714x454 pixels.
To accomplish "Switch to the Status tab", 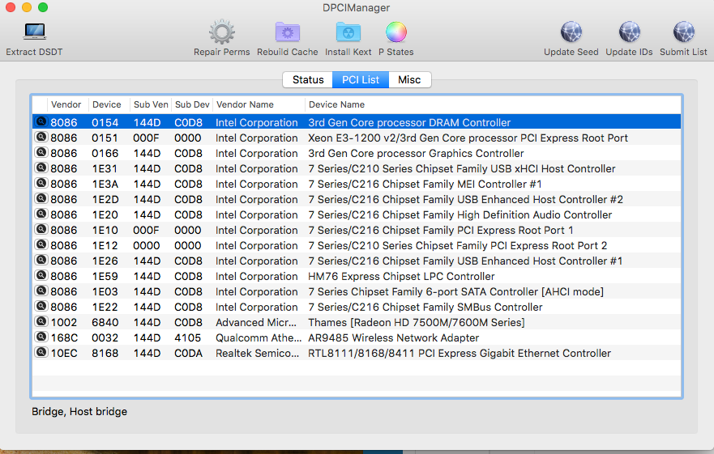I will click(308, 79).
